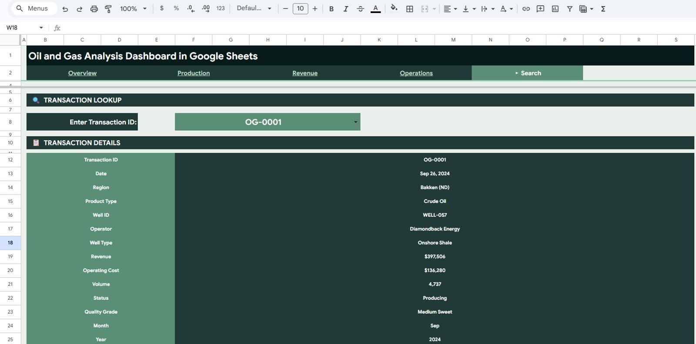The image size is (696, 344).
Task: Insert a comment
Action: 541,9
